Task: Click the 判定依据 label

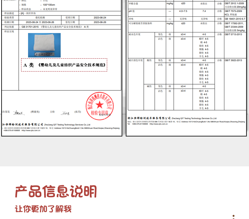Action: [x=9, y=27]
